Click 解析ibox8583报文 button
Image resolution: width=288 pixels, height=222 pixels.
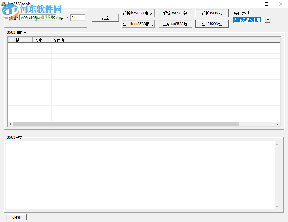click(x=138, y=13)
